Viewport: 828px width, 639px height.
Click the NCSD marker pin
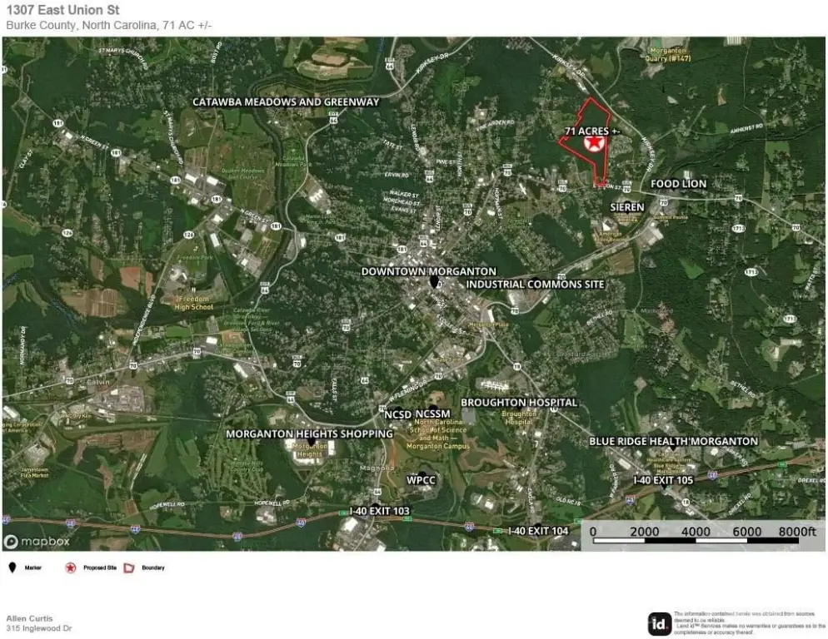(x=400, y=410)
